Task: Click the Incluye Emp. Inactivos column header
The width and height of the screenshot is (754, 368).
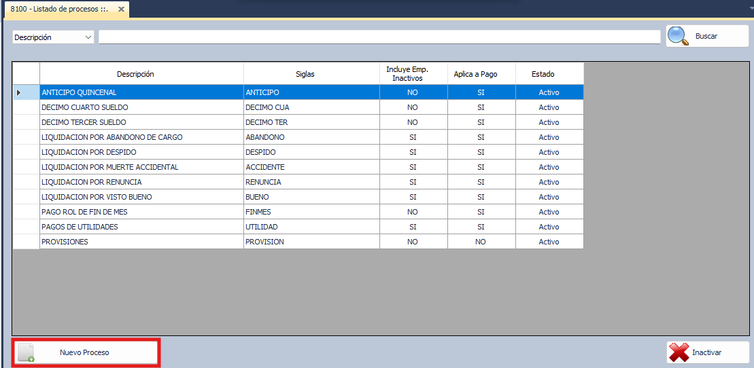Action: (413, 74)
